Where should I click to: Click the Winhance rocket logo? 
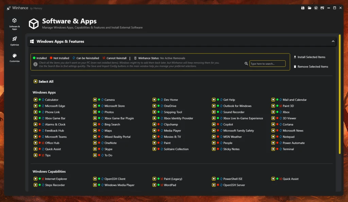pyautogui.click(x=8, y=8)
